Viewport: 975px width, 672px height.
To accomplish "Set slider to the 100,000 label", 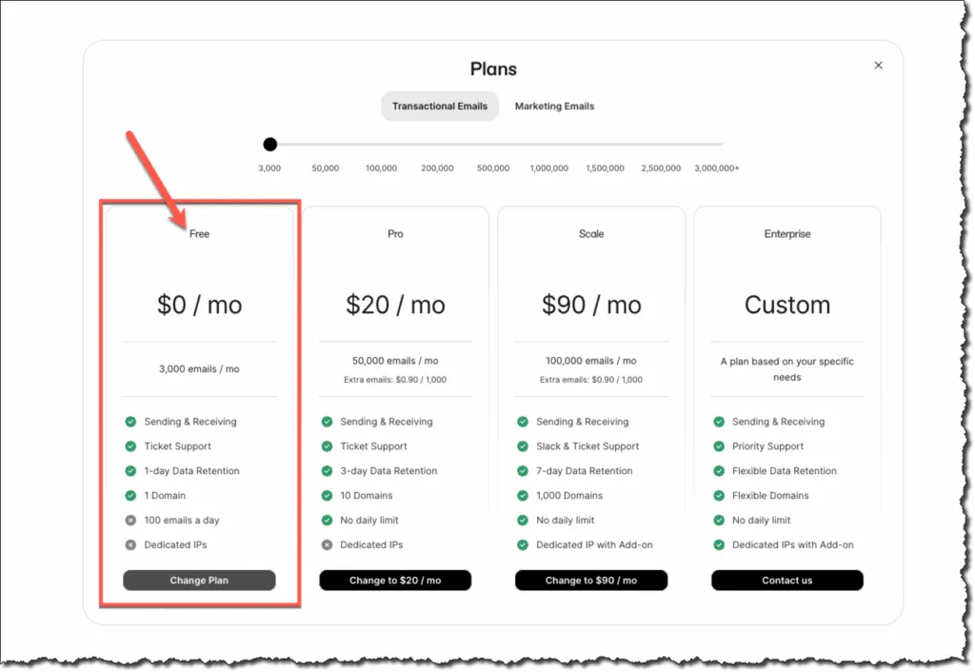I will click(381, 168).
